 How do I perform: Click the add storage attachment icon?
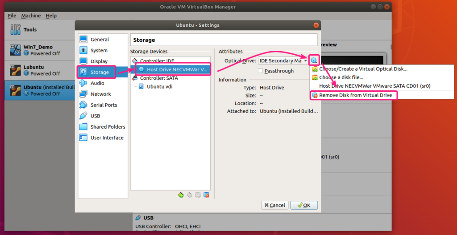coord(198,195)
